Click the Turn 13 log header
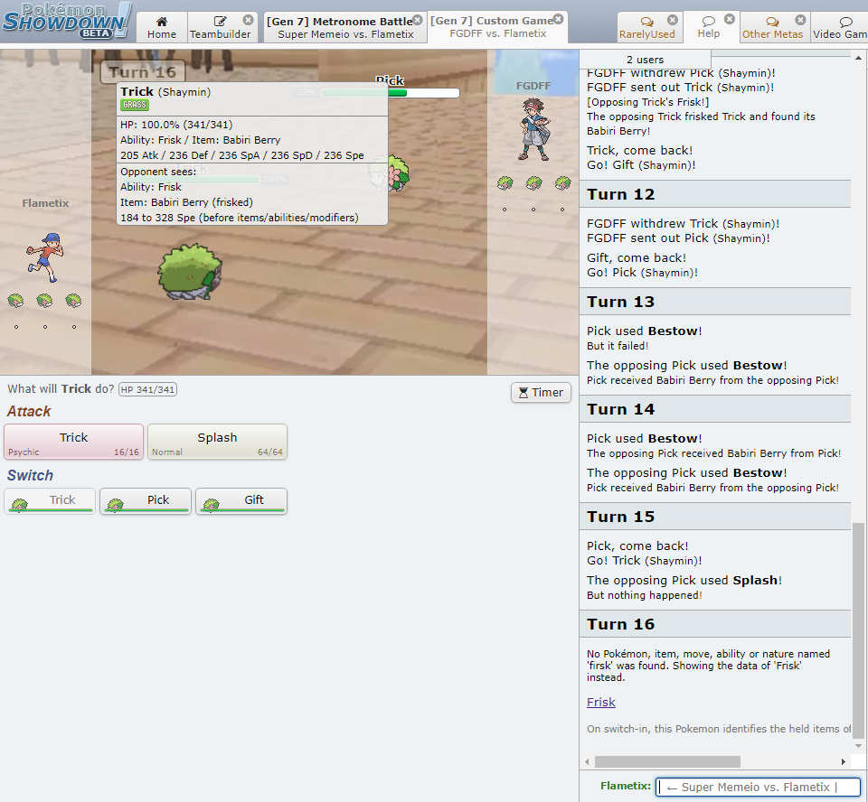The height and width of the screenshot is (802, 868). [x=714, y=302]
